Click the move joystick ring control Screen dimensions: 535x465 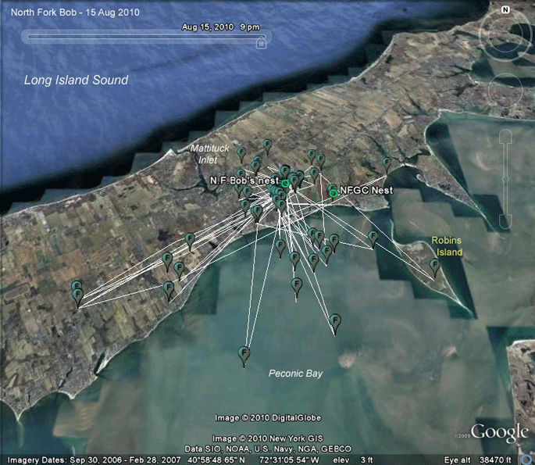click(x=505, y=90)
